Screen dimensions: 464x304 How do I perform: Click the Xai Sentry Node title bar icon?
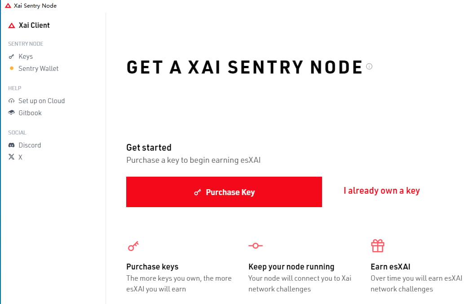click(8, 6)
